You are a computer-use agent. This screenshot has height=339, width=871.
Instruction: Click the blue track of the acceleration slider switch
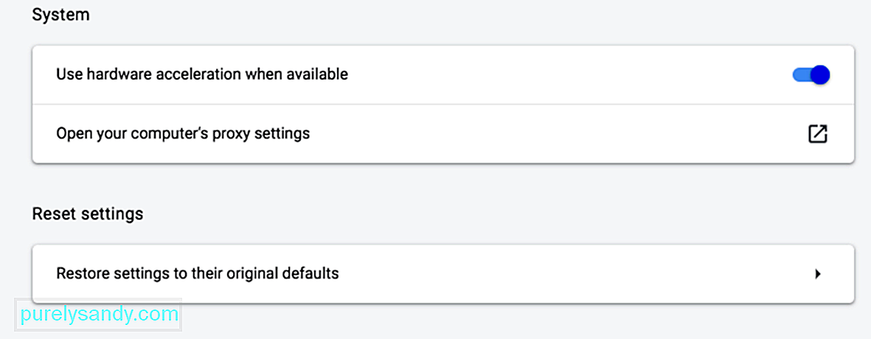(802, 74)
